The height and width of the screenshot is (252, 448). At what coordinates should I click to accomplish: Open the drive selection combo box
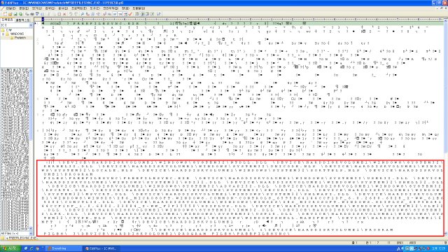click(x=17, y=25)
